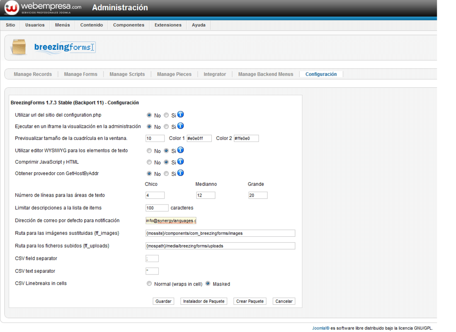Click the breezingforms logo
456x332 pixels.
click(x=65, y=47)
